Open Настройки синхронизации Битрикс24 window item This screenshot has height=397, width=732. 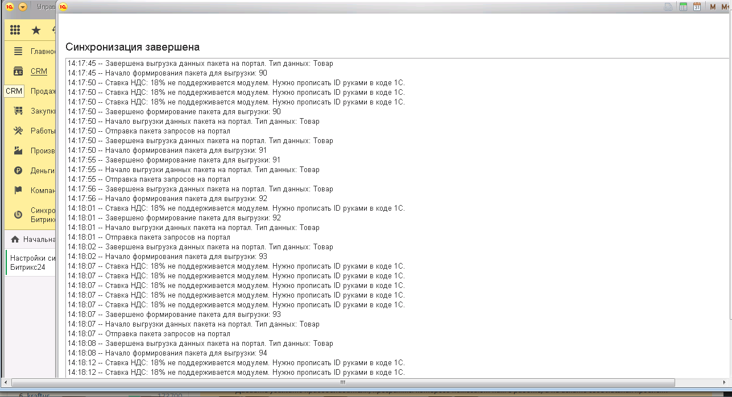click(32, 262)
